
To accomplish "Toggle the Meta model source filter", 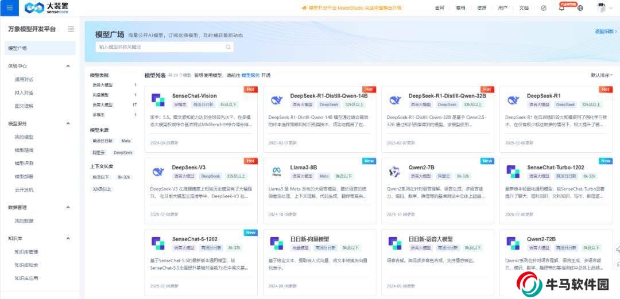I will click(x=126, y=141).
